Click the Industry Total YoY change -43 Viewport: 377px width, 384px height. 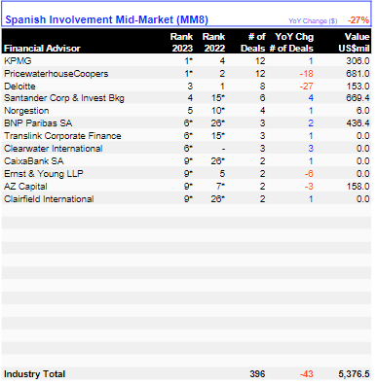[307, 374]
